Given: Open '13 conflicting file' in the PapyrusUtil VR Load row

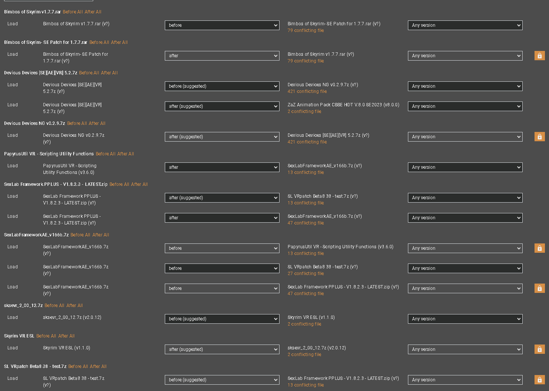Looking at the screenshot, I should [305, 172].
